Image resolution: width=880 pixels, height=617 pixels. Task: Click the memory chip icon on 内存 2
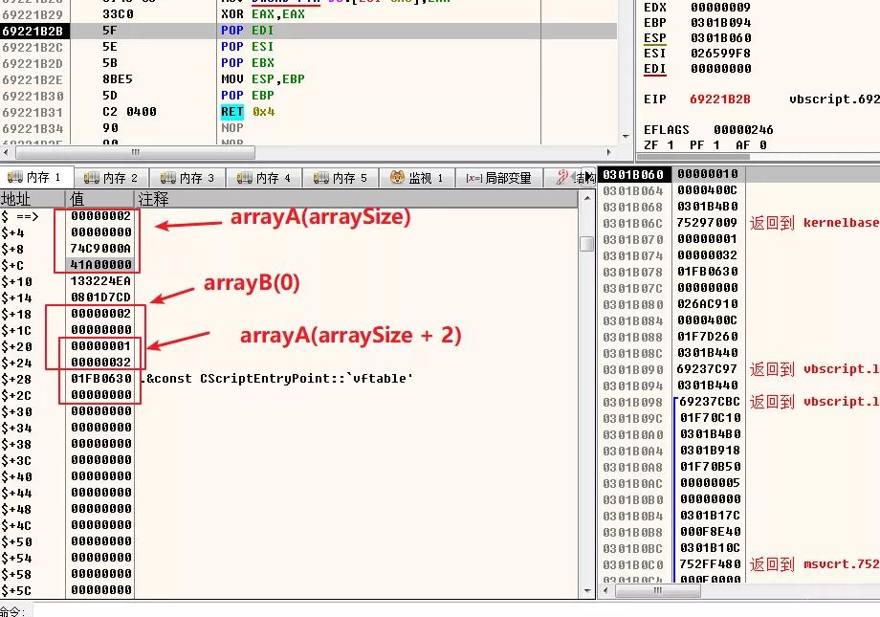tap(91, 178)
